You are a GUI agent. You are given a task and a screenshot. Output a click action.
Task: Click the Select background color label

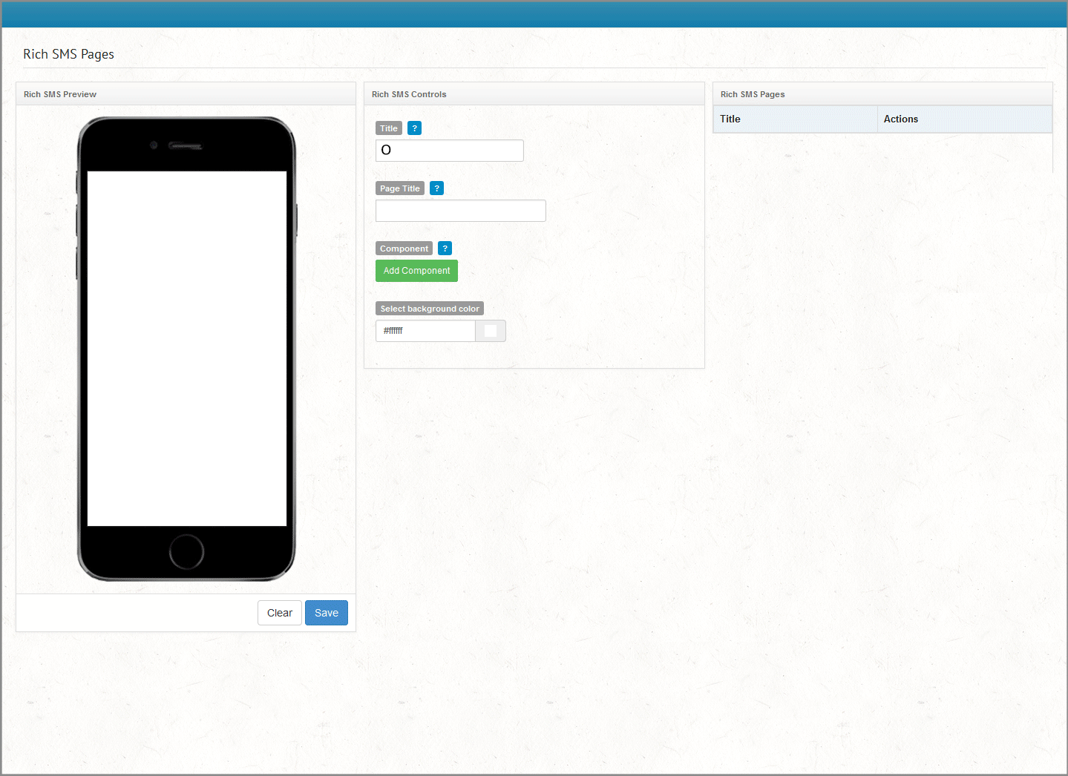(x=430, y=309)
